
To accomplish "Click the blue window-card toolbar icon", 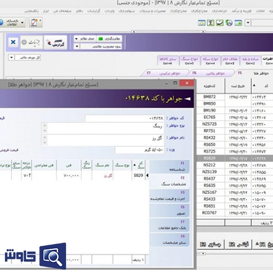I will [238, 23].
